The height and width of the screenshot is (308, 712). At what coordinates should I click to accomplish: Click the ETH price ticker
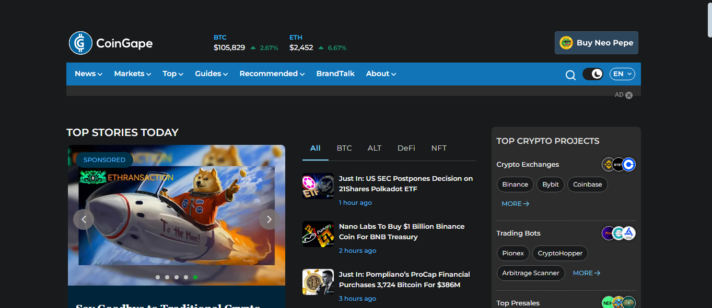pyautogui.click(x=318, y=43)
